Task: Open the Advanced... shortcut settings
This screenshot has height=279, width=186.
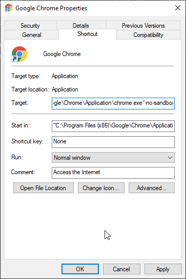Action: pos(152,188)
